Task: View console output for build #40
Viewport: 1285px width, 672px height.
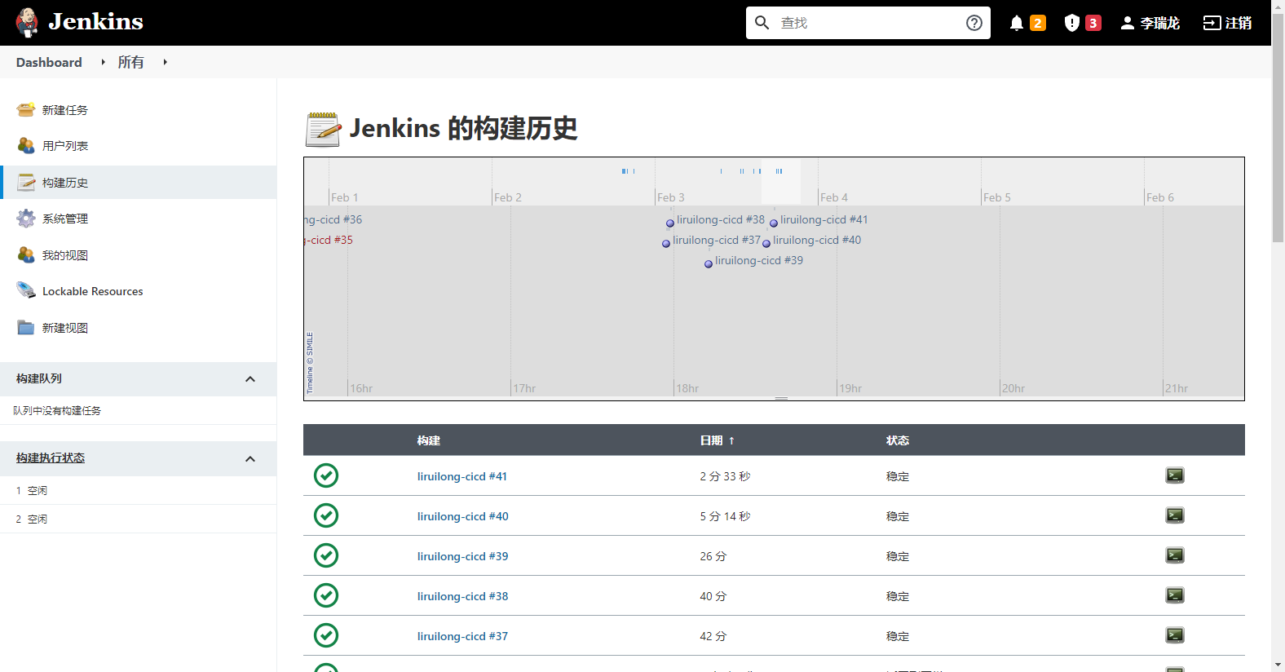Action: 1175,515
